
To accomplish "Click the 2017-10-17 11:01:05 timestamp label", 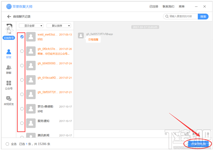I will tap(145, 27).
